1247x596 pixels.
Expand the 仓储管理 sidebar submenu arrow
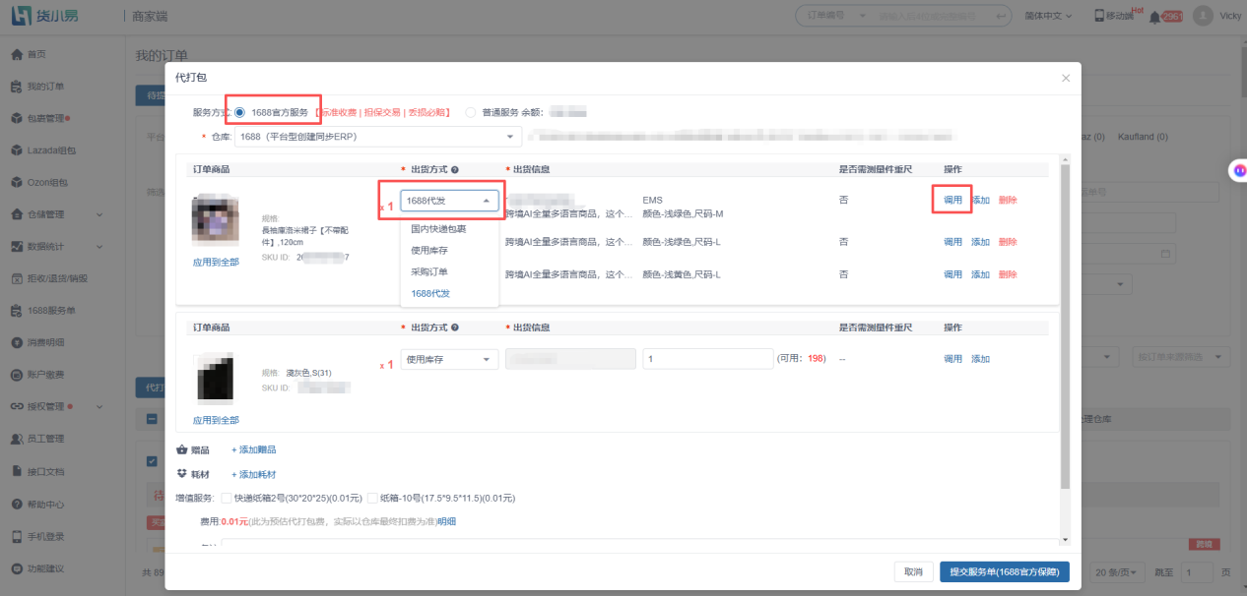98,214
